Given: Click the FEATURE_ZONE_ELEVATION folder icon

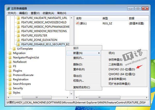Looking at the screenshot, I should [18, 40].
